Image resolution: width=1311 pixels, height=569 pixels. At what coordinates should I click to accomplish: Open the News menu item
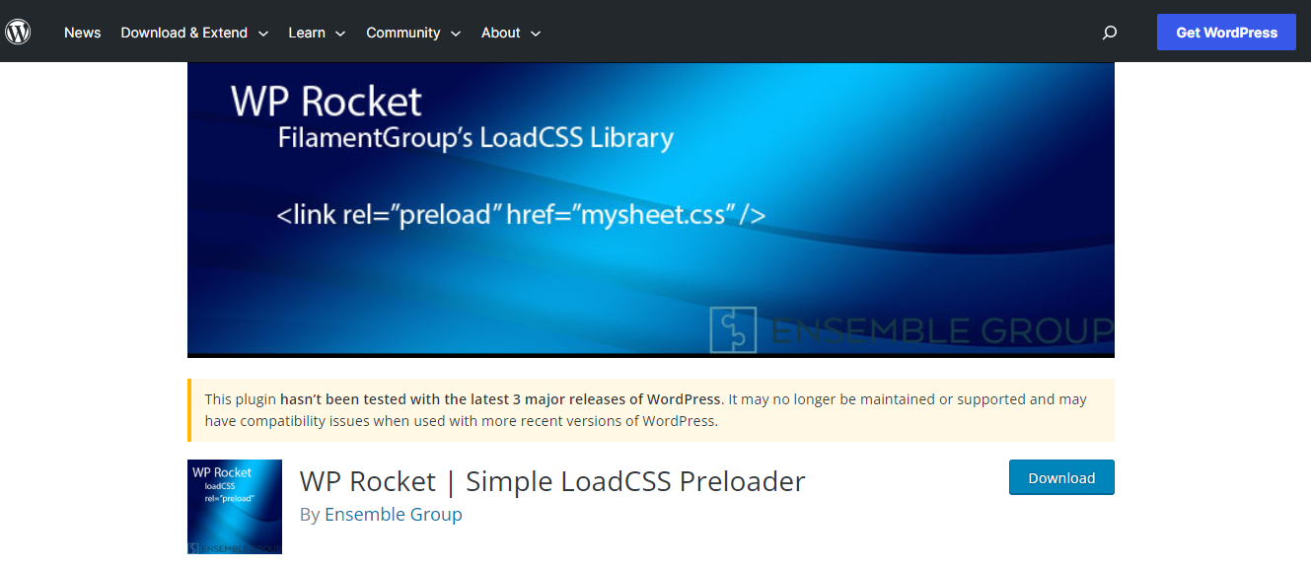83,33
